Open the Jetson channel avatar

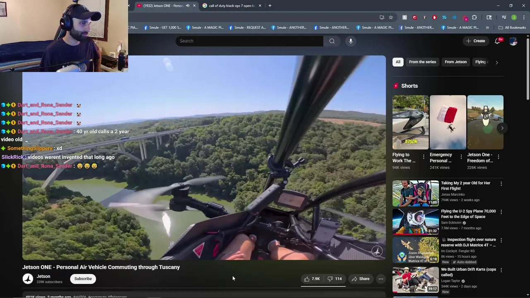tap(28, 279)
